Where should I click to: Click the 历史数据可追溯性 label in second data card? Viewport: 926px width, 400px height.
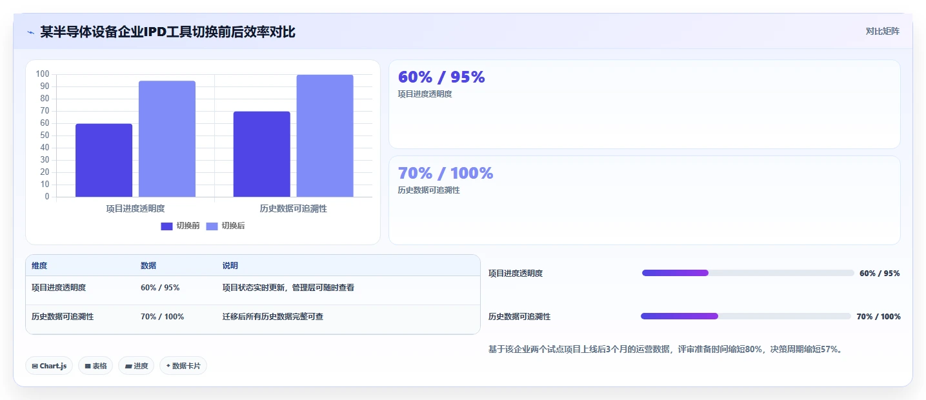coord(429,190)
